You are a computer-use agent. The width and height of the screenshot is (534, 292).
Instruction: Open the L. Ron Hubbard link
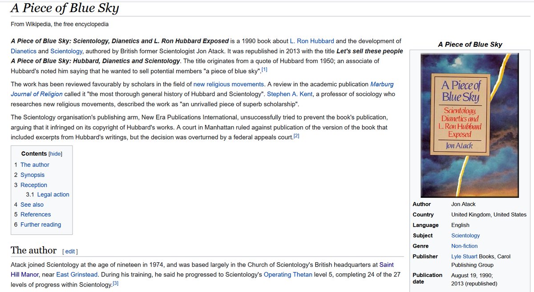tap(312, 41)
